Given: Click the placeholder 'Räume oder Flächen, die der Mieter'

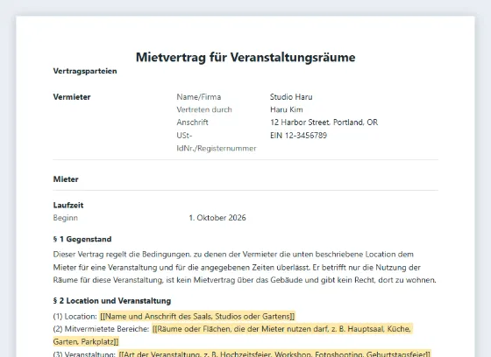Looking at the screenshot, I should coord(233,335).
